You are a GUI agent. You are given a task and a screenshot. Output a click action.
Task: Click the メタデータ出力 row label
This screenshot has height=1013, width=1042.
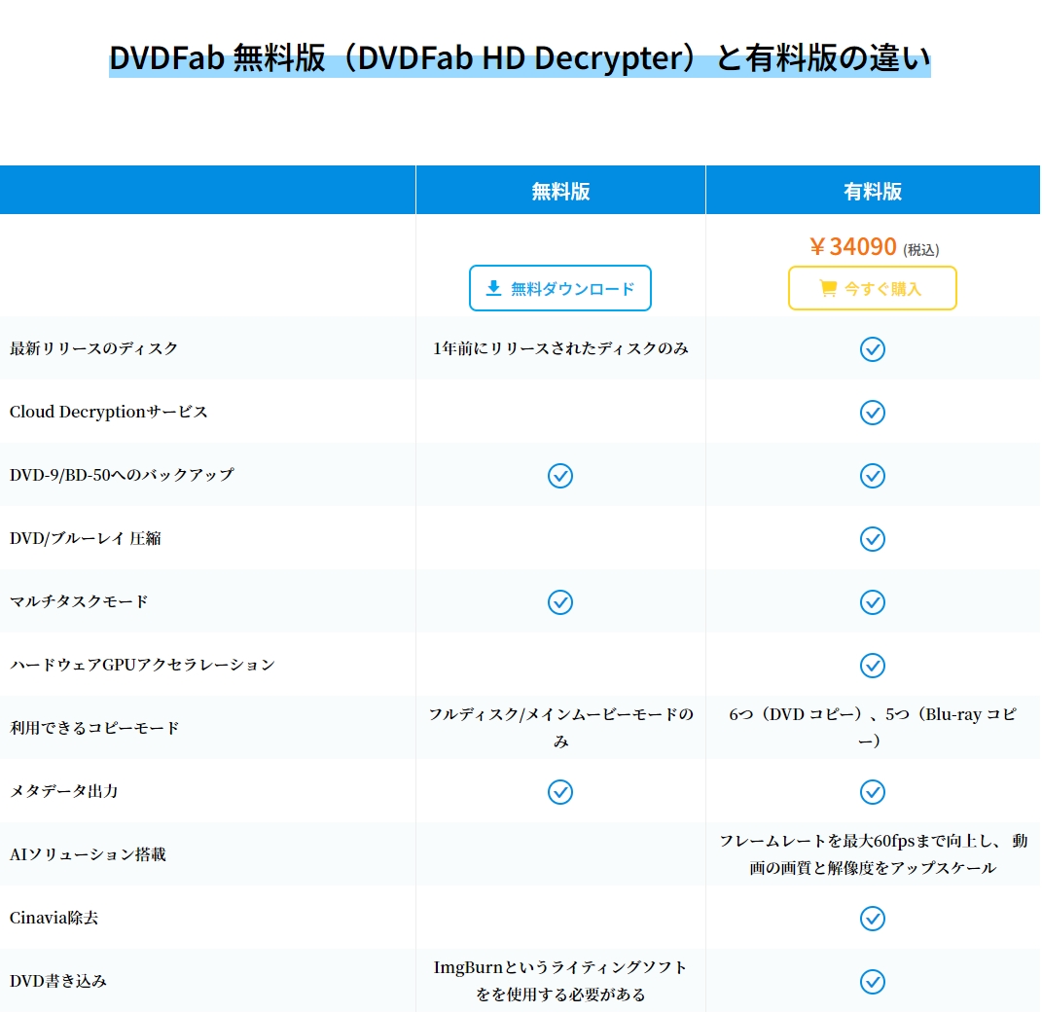pos(64,791)
